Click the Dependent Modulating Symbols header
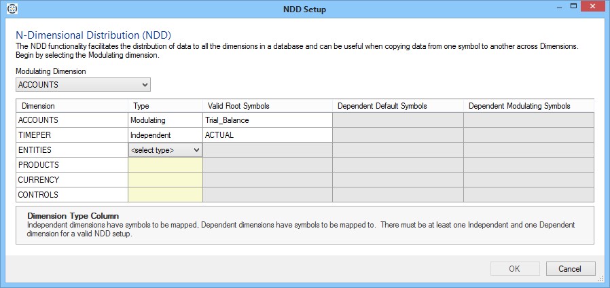Viewport: 610px width, 288px height. [528, 106]
